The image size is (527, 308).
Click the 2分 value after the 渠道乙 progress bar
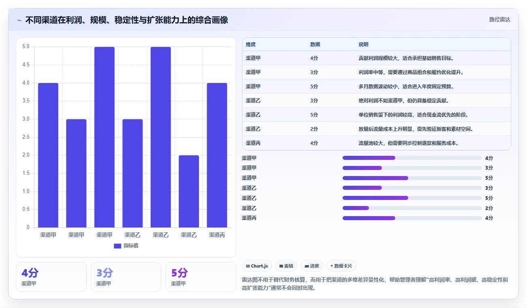489,208
